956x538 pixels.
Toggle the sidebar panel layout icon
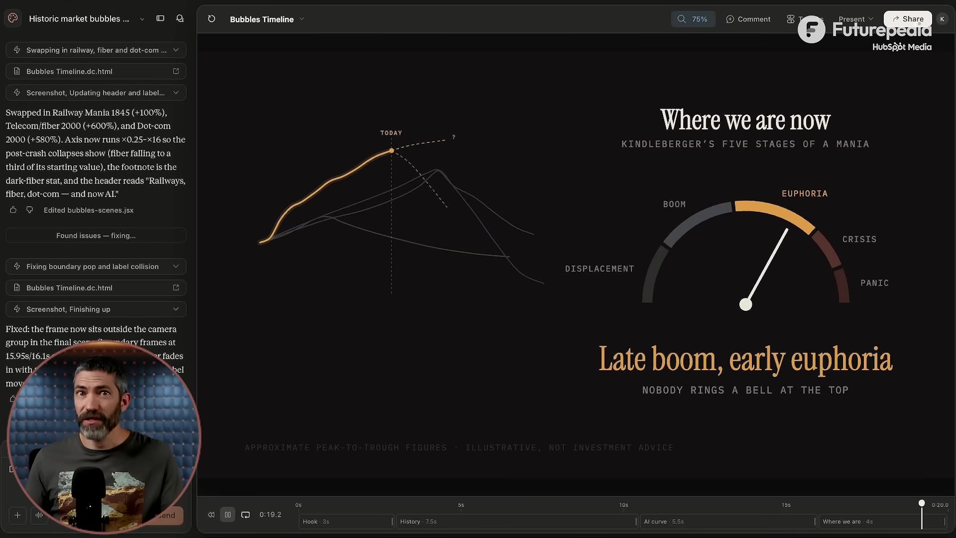[x=160, y=18]
